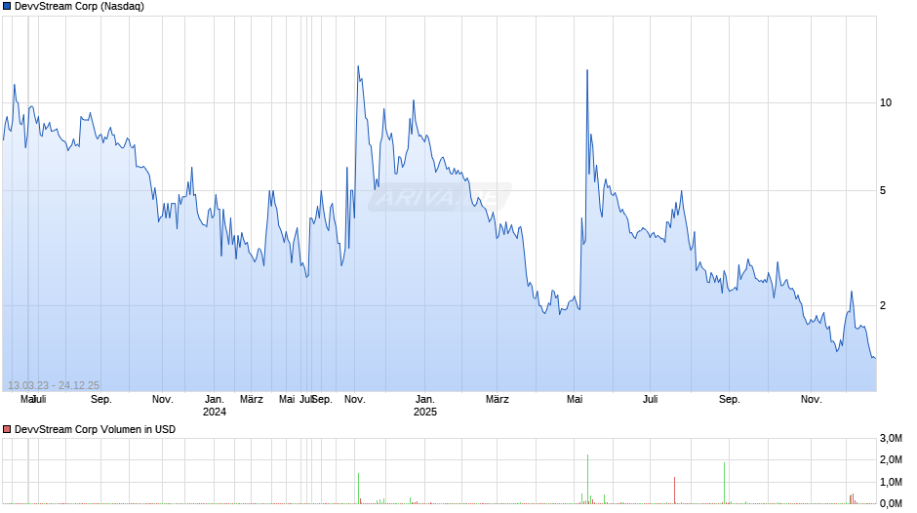The height and width of the screenshot is (513, 917).
Task: Click the price spike peak of May 2025
Action: tap(587, 71)
